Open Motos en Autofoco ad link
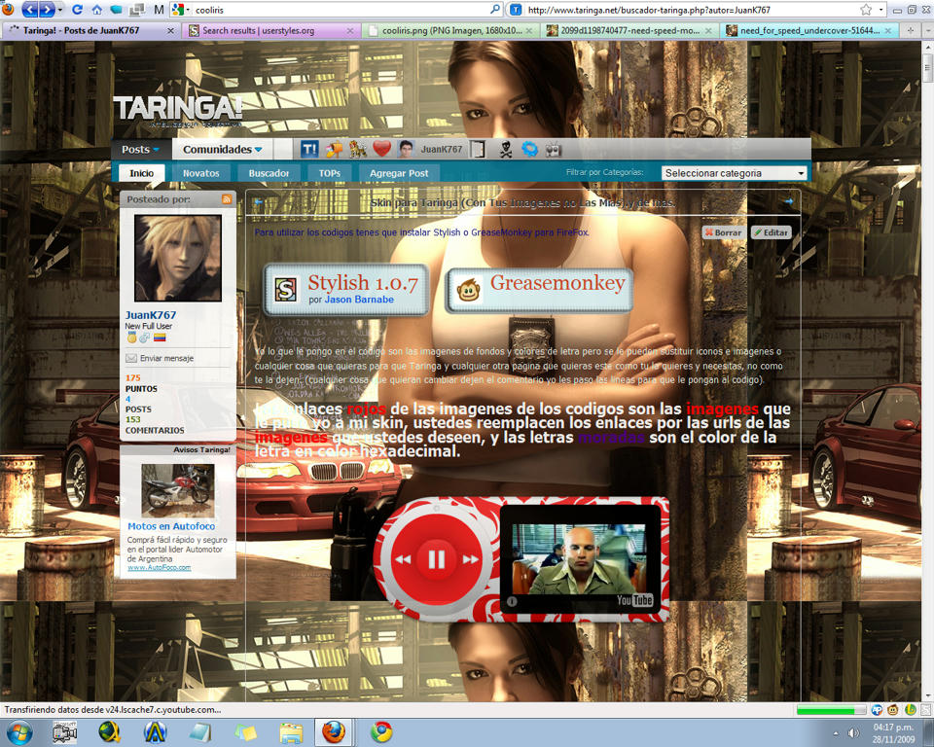This screenshot has width=934, height=747. (171, 526)
